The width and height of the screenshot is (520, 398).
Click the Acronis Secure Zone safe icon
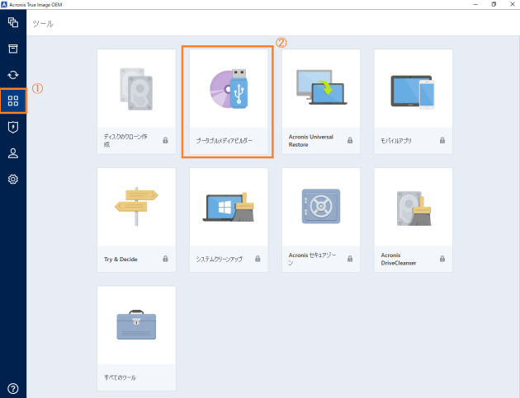click(321, 206)
